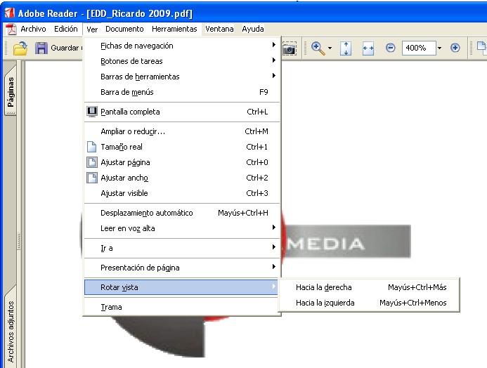Open the Ventana menu
487x368 pixels.
pyautogui.click(x=219, y=29)
